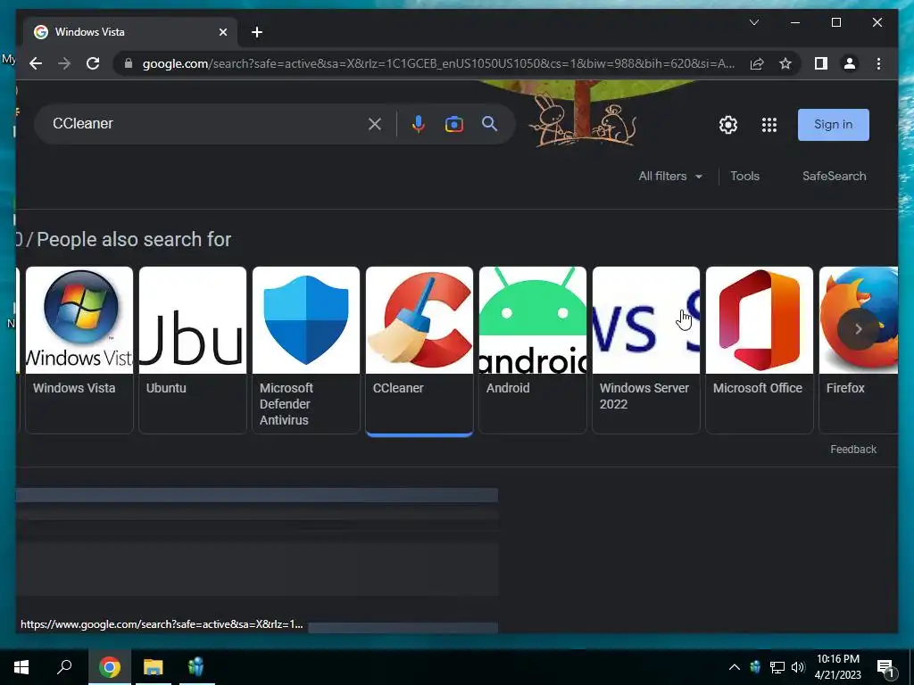Open the volume control tray icon

(798, 667)
